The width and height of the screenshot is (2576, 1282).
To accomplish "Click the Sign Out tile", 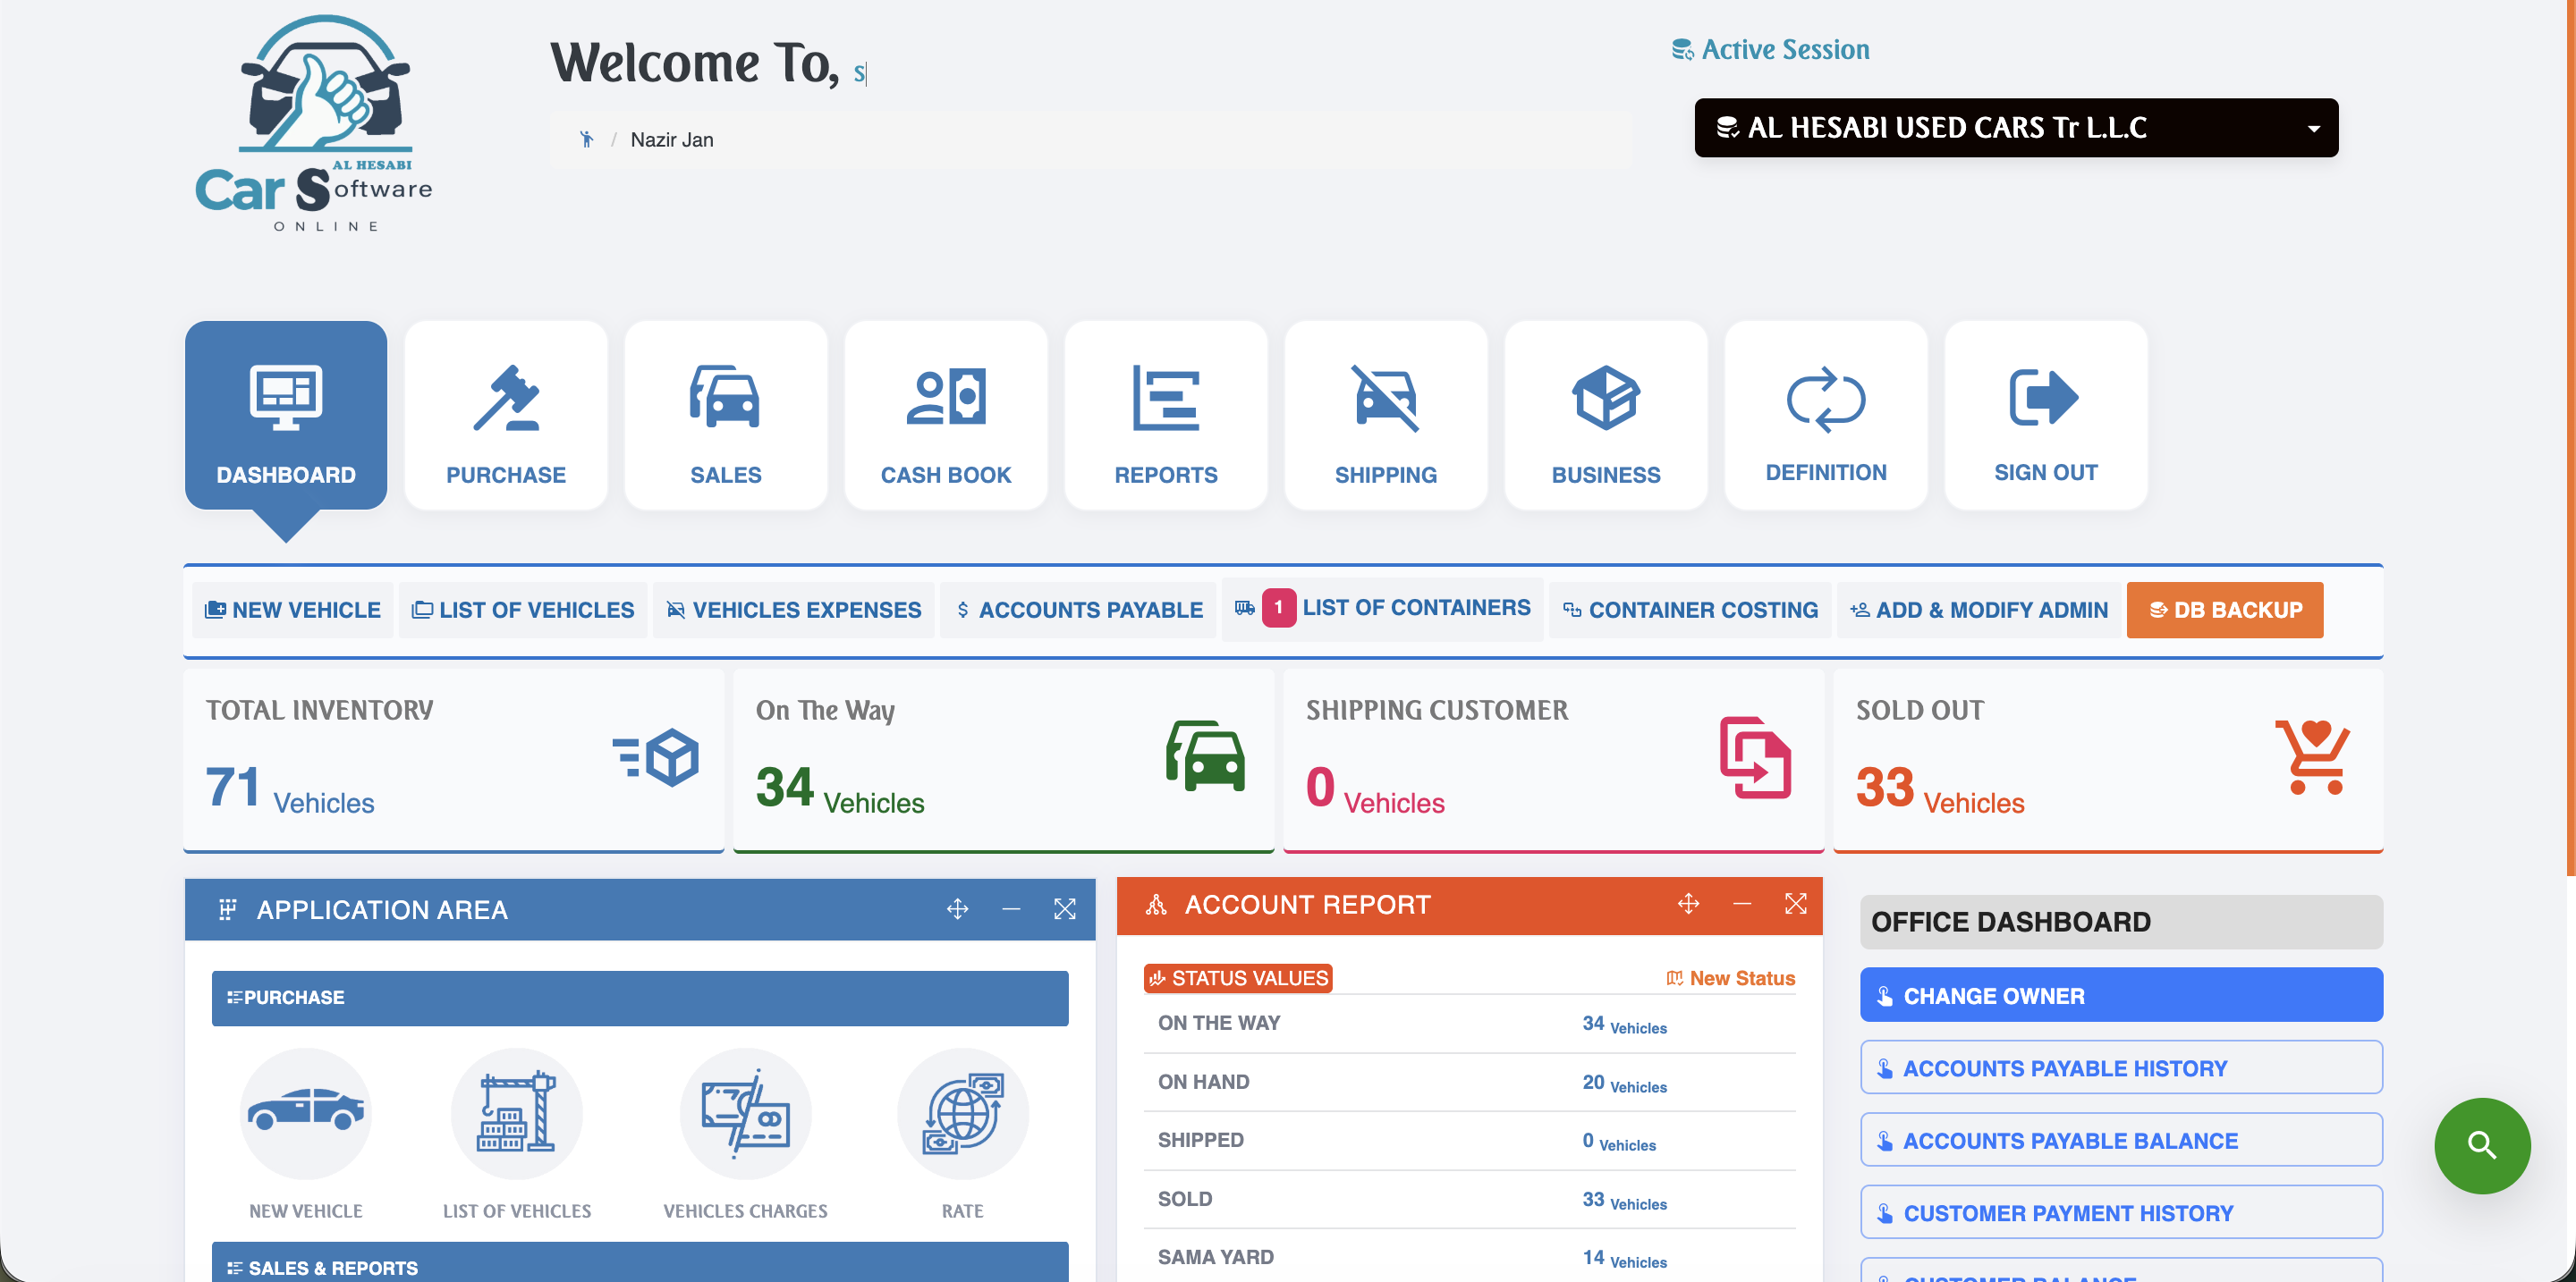I will click(2046, 415).
